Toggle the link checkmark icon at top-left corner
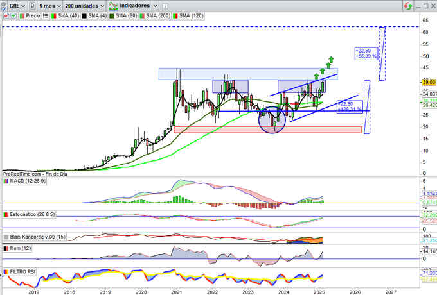The height and width of the screenshot is (295, 437). pyautogui.click(x=4, y=6)
